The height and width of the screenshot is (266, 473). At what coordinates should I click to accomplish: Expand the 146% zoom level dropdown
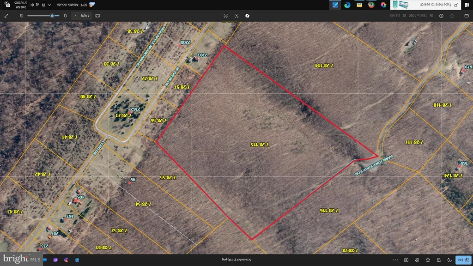(x=81, y=16)
